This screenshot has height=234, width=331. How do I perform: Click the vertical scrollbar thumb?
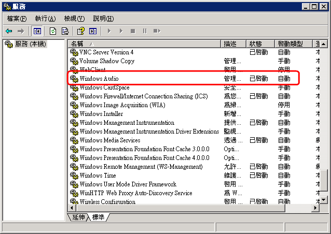click(x=324, y=180)
